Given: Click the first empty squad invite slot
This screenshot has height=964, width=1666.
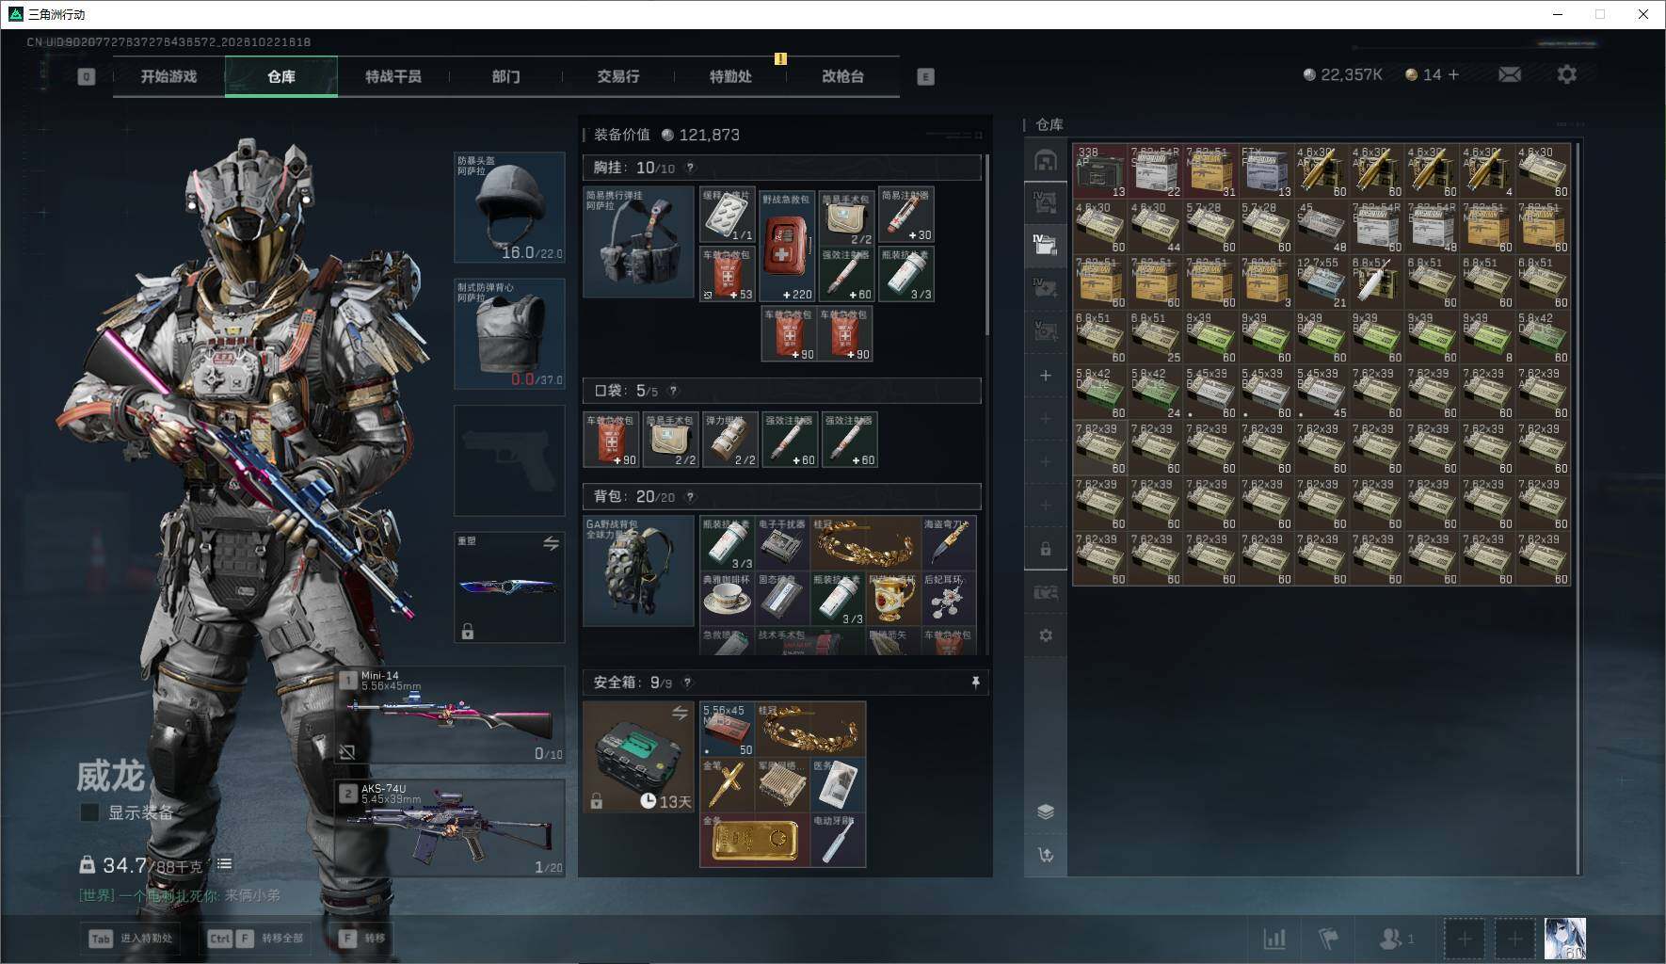Looking at the screenshot, I should point(1464,938).
